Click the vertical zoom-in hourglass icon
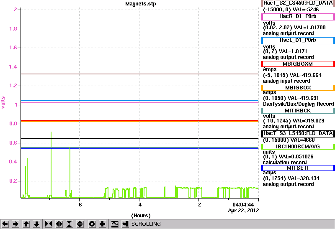The height and width of the screenshot is (229, 335). (70, 224)
